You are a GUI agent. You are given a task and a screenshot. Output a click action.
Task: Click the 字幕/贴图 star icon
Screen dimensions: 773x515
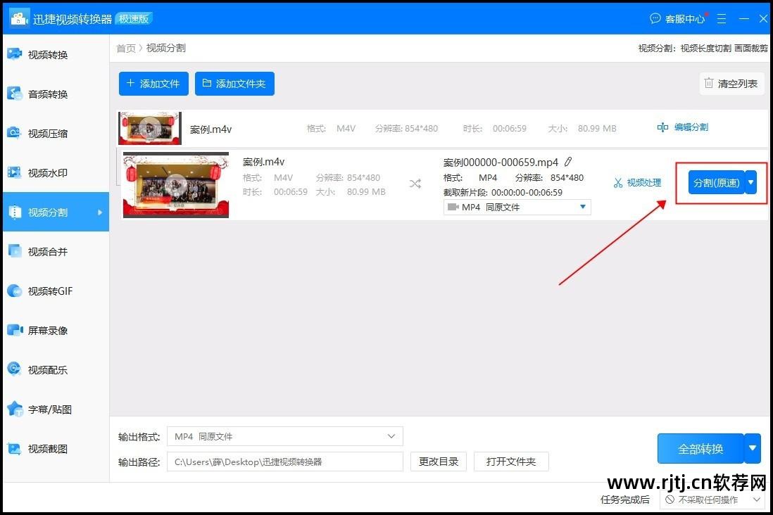[x=15, y=409]
